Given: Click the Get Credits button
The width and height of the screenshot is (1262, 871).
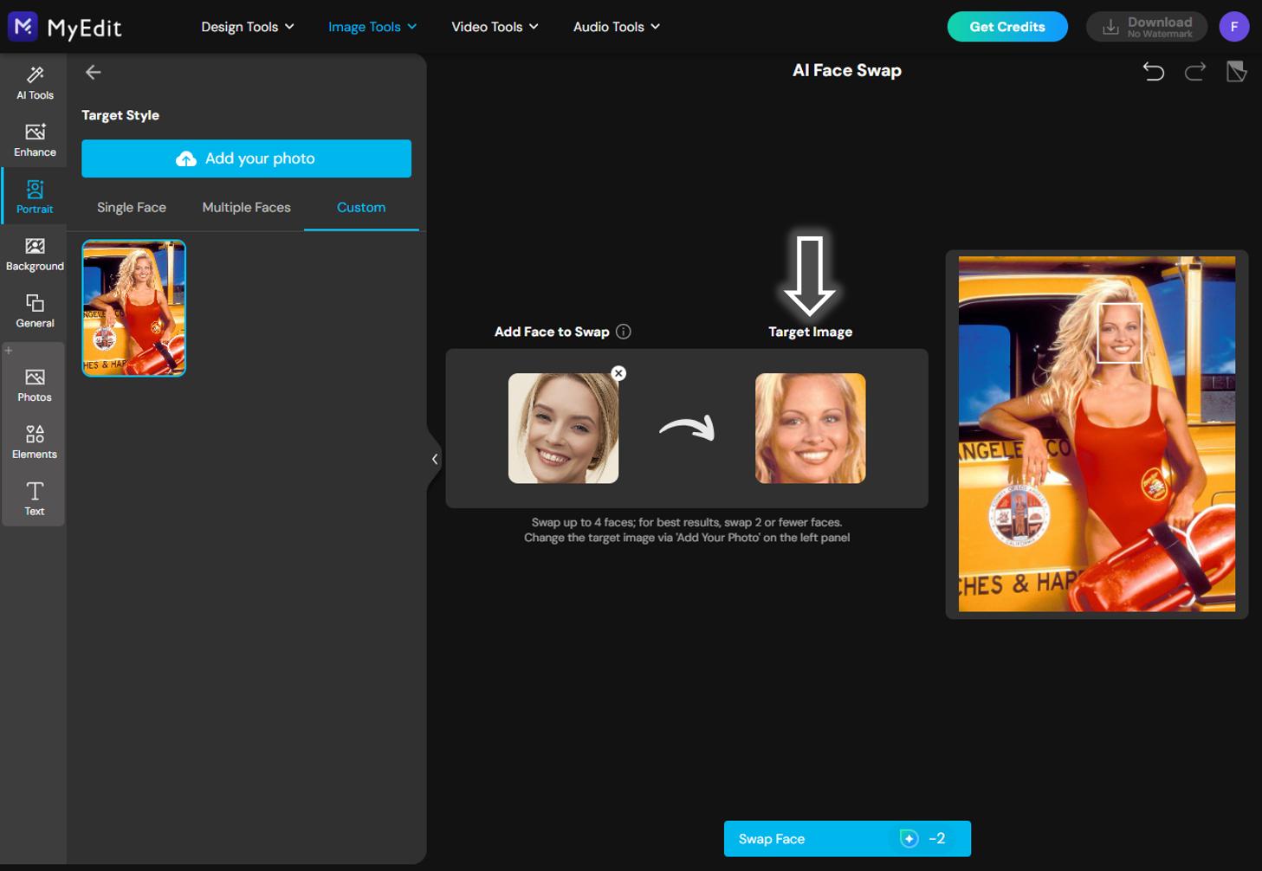Looking at the screenshot, I should 1007,27.
